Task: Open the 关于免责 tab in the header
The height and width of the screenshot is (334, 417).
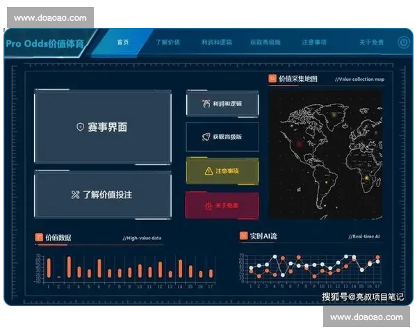Action: tap(372, 42)
